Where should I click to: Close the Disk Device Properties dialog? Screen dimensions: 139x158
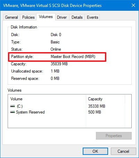click(133, 5)
